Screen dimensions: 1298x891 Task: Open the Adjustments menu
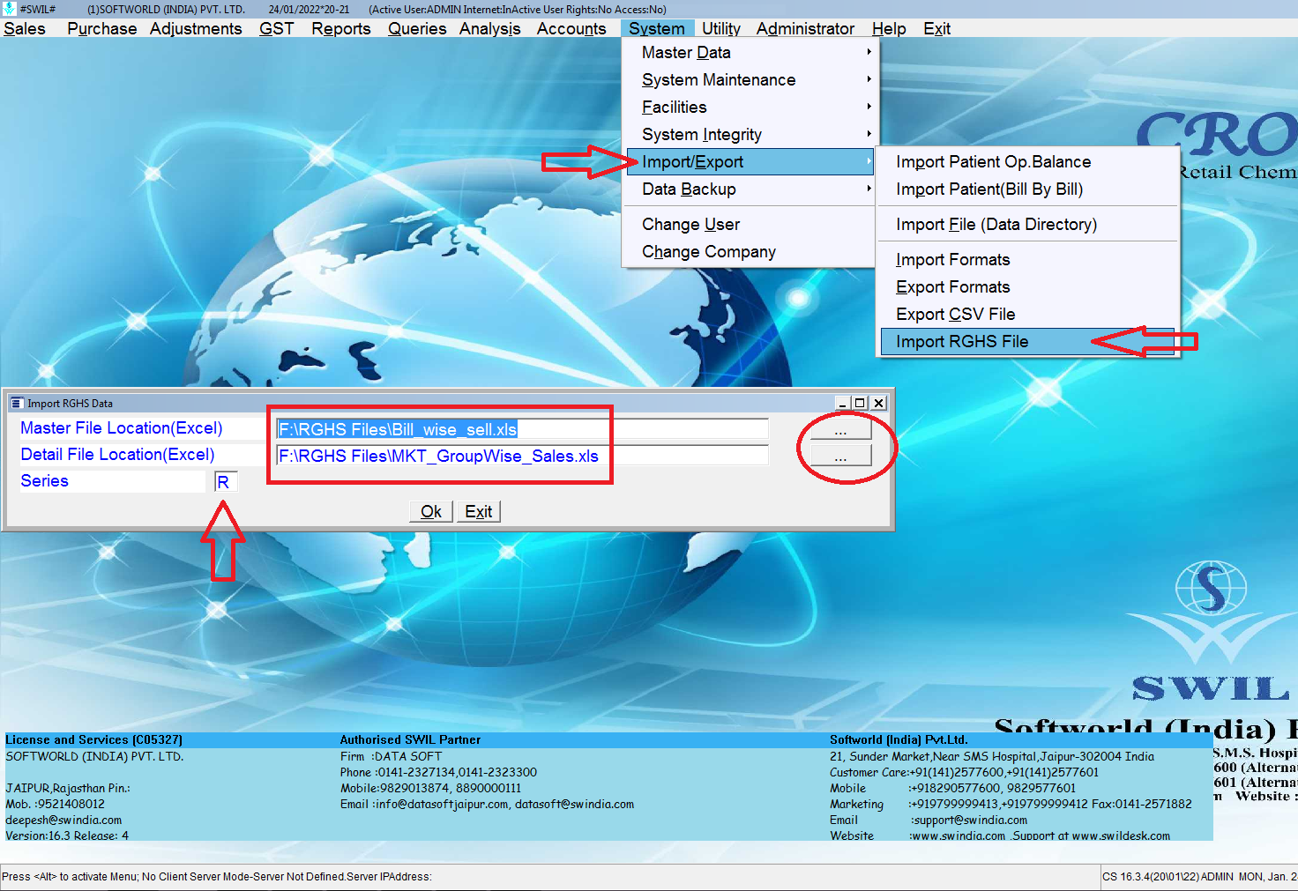click(196, 28)
